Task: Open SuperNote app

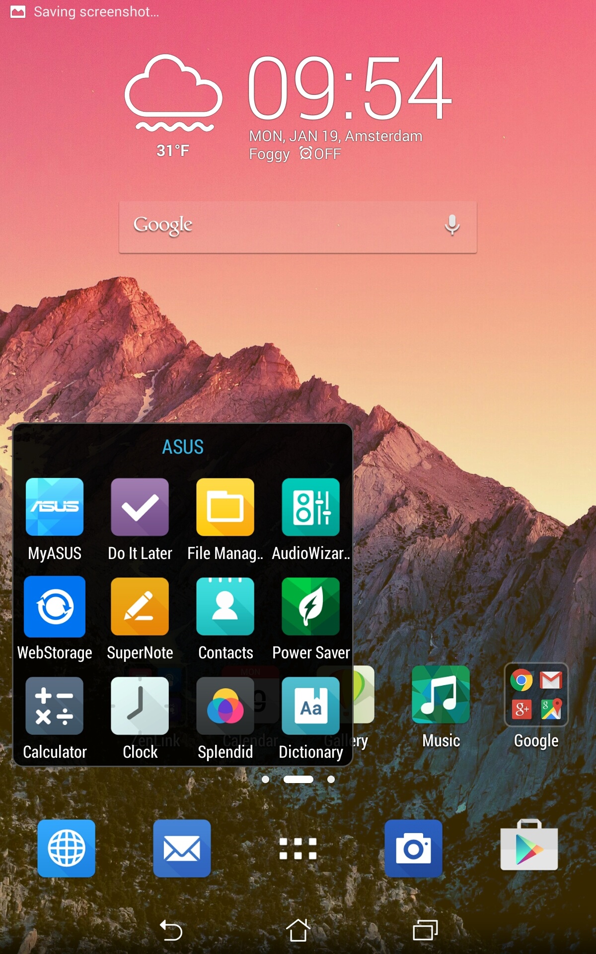Action: click(140, 607)
